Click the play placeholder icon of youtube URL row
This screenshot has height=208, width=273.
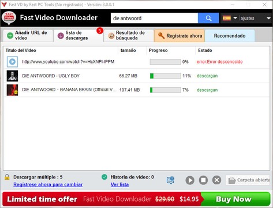tap(12, 62)
